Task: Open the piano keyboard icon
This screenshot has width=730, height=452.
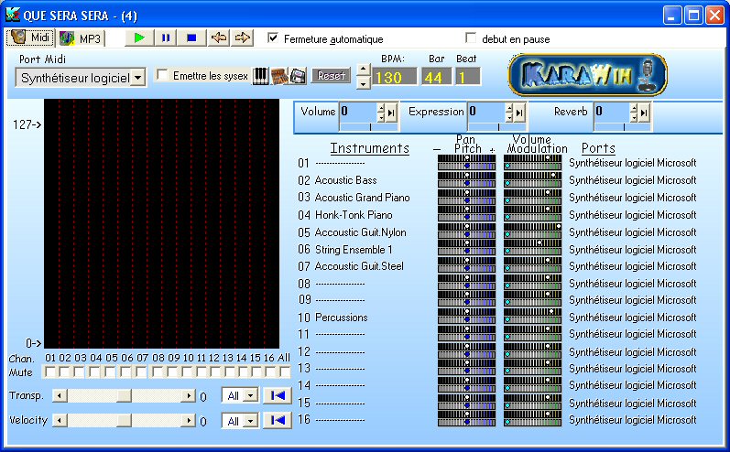Action: [x=261, y=76]
